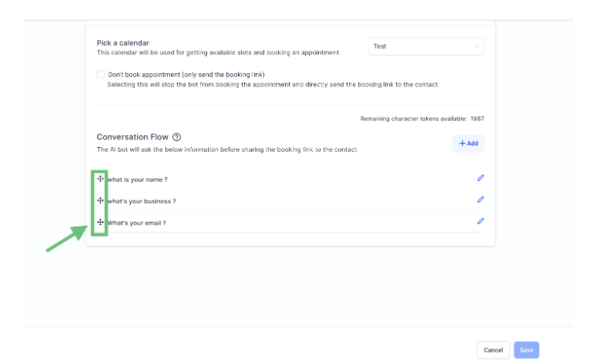The width and height of the screenshot is (612, 364).
Task: Click the remaining character tokens counter
Action: pos(421,119)
